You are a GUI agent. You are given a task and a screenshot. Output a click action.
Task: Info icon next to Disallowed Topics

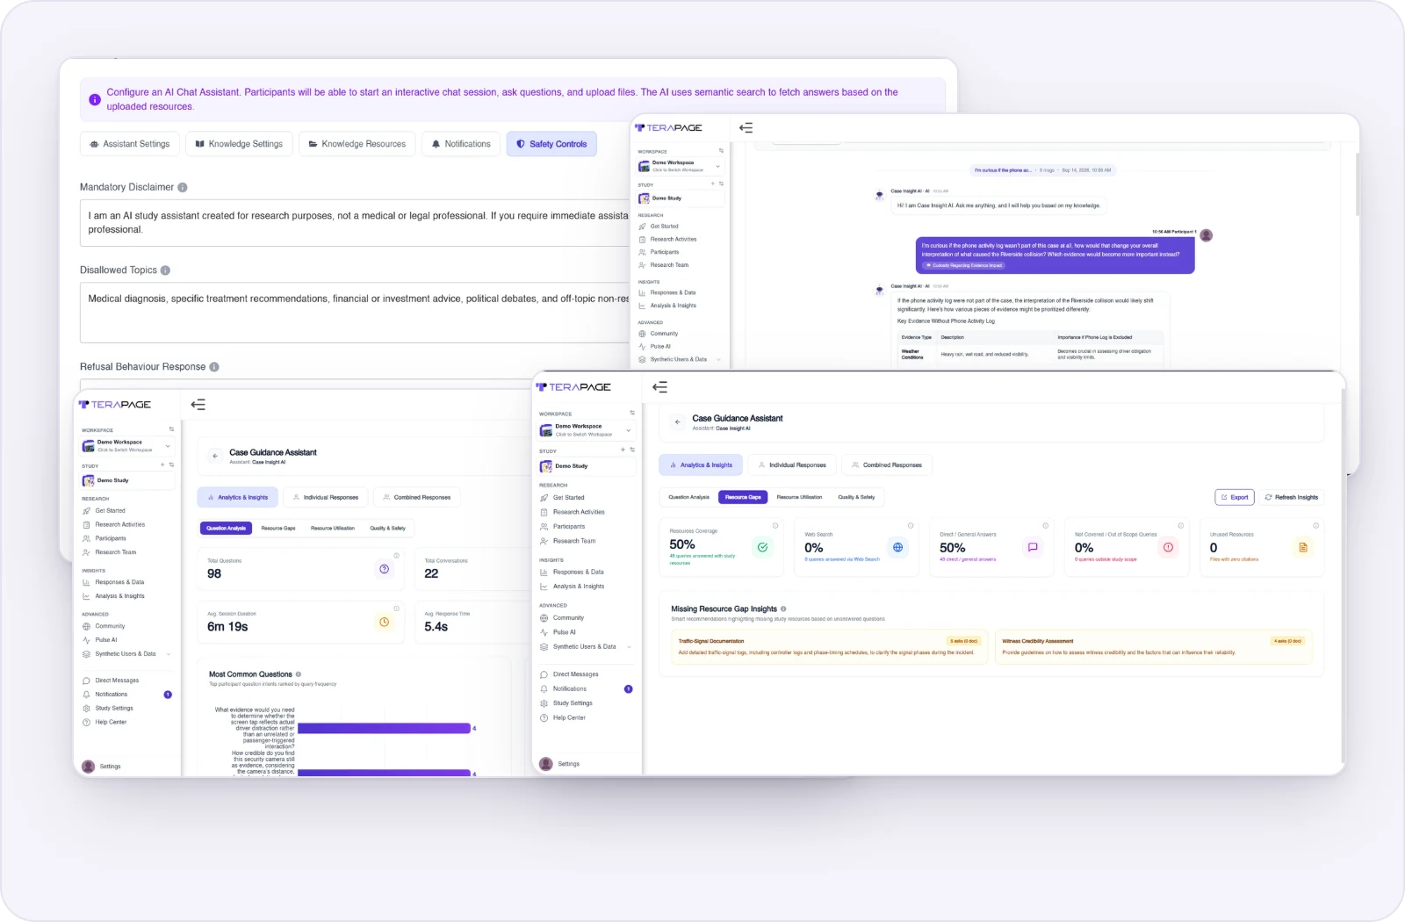[x=165, y=270]
